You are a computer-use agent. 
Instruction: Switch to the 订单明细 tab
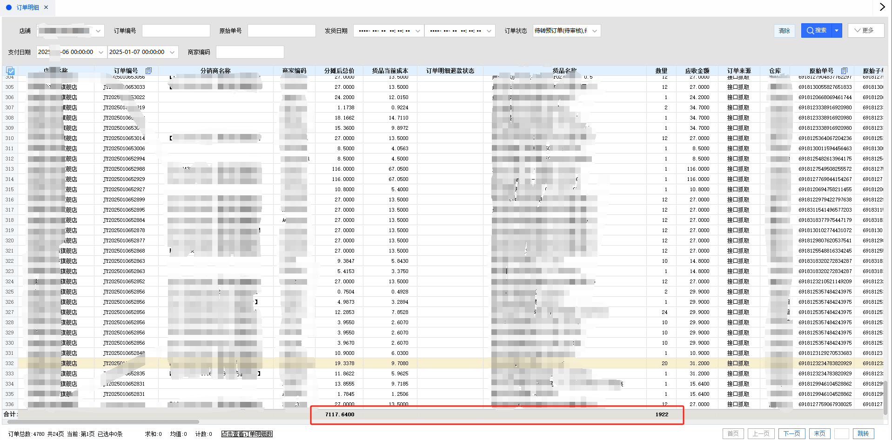(27, 7)
